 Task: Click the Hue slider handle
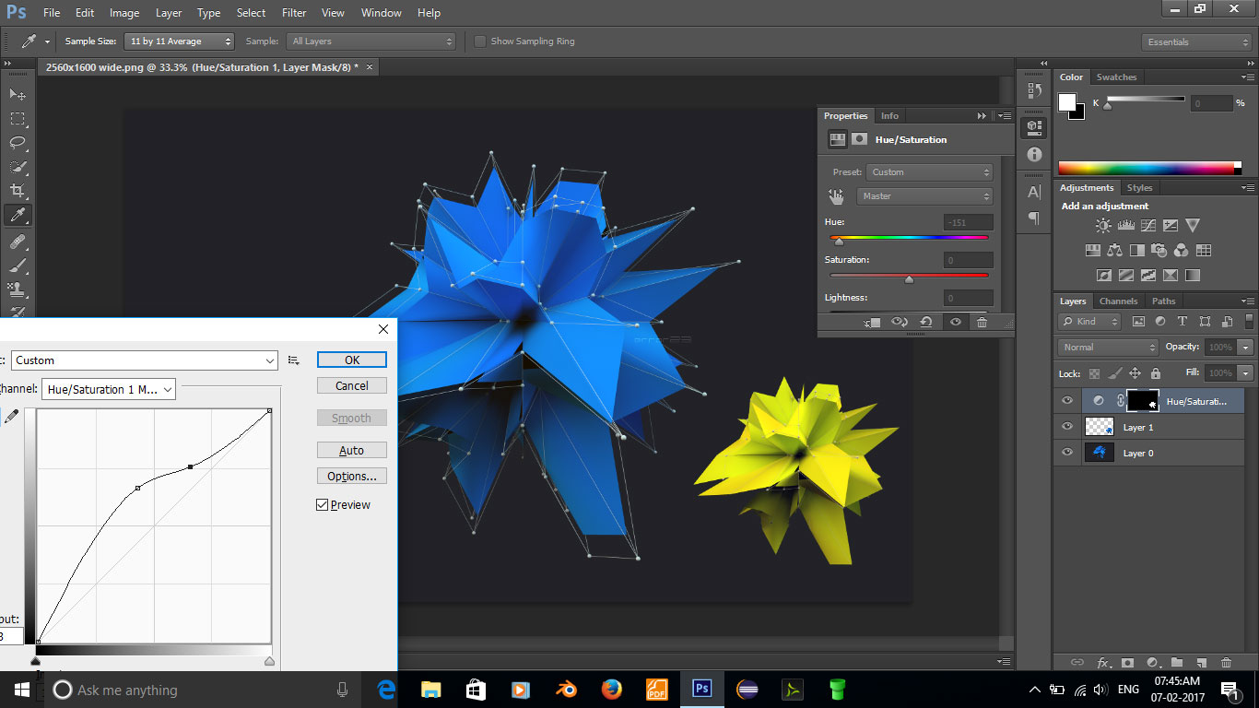tap(838, 242)
